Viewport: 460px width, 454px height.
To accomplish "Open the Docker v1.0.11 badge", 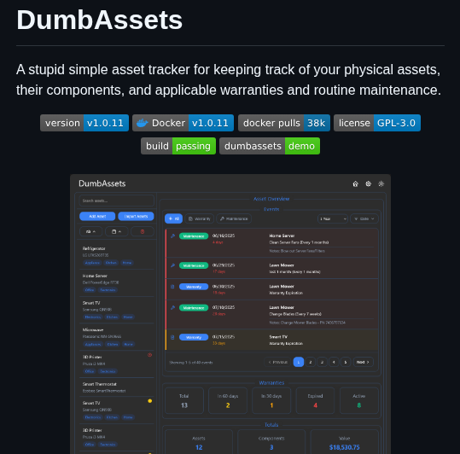I will point(183,123).
